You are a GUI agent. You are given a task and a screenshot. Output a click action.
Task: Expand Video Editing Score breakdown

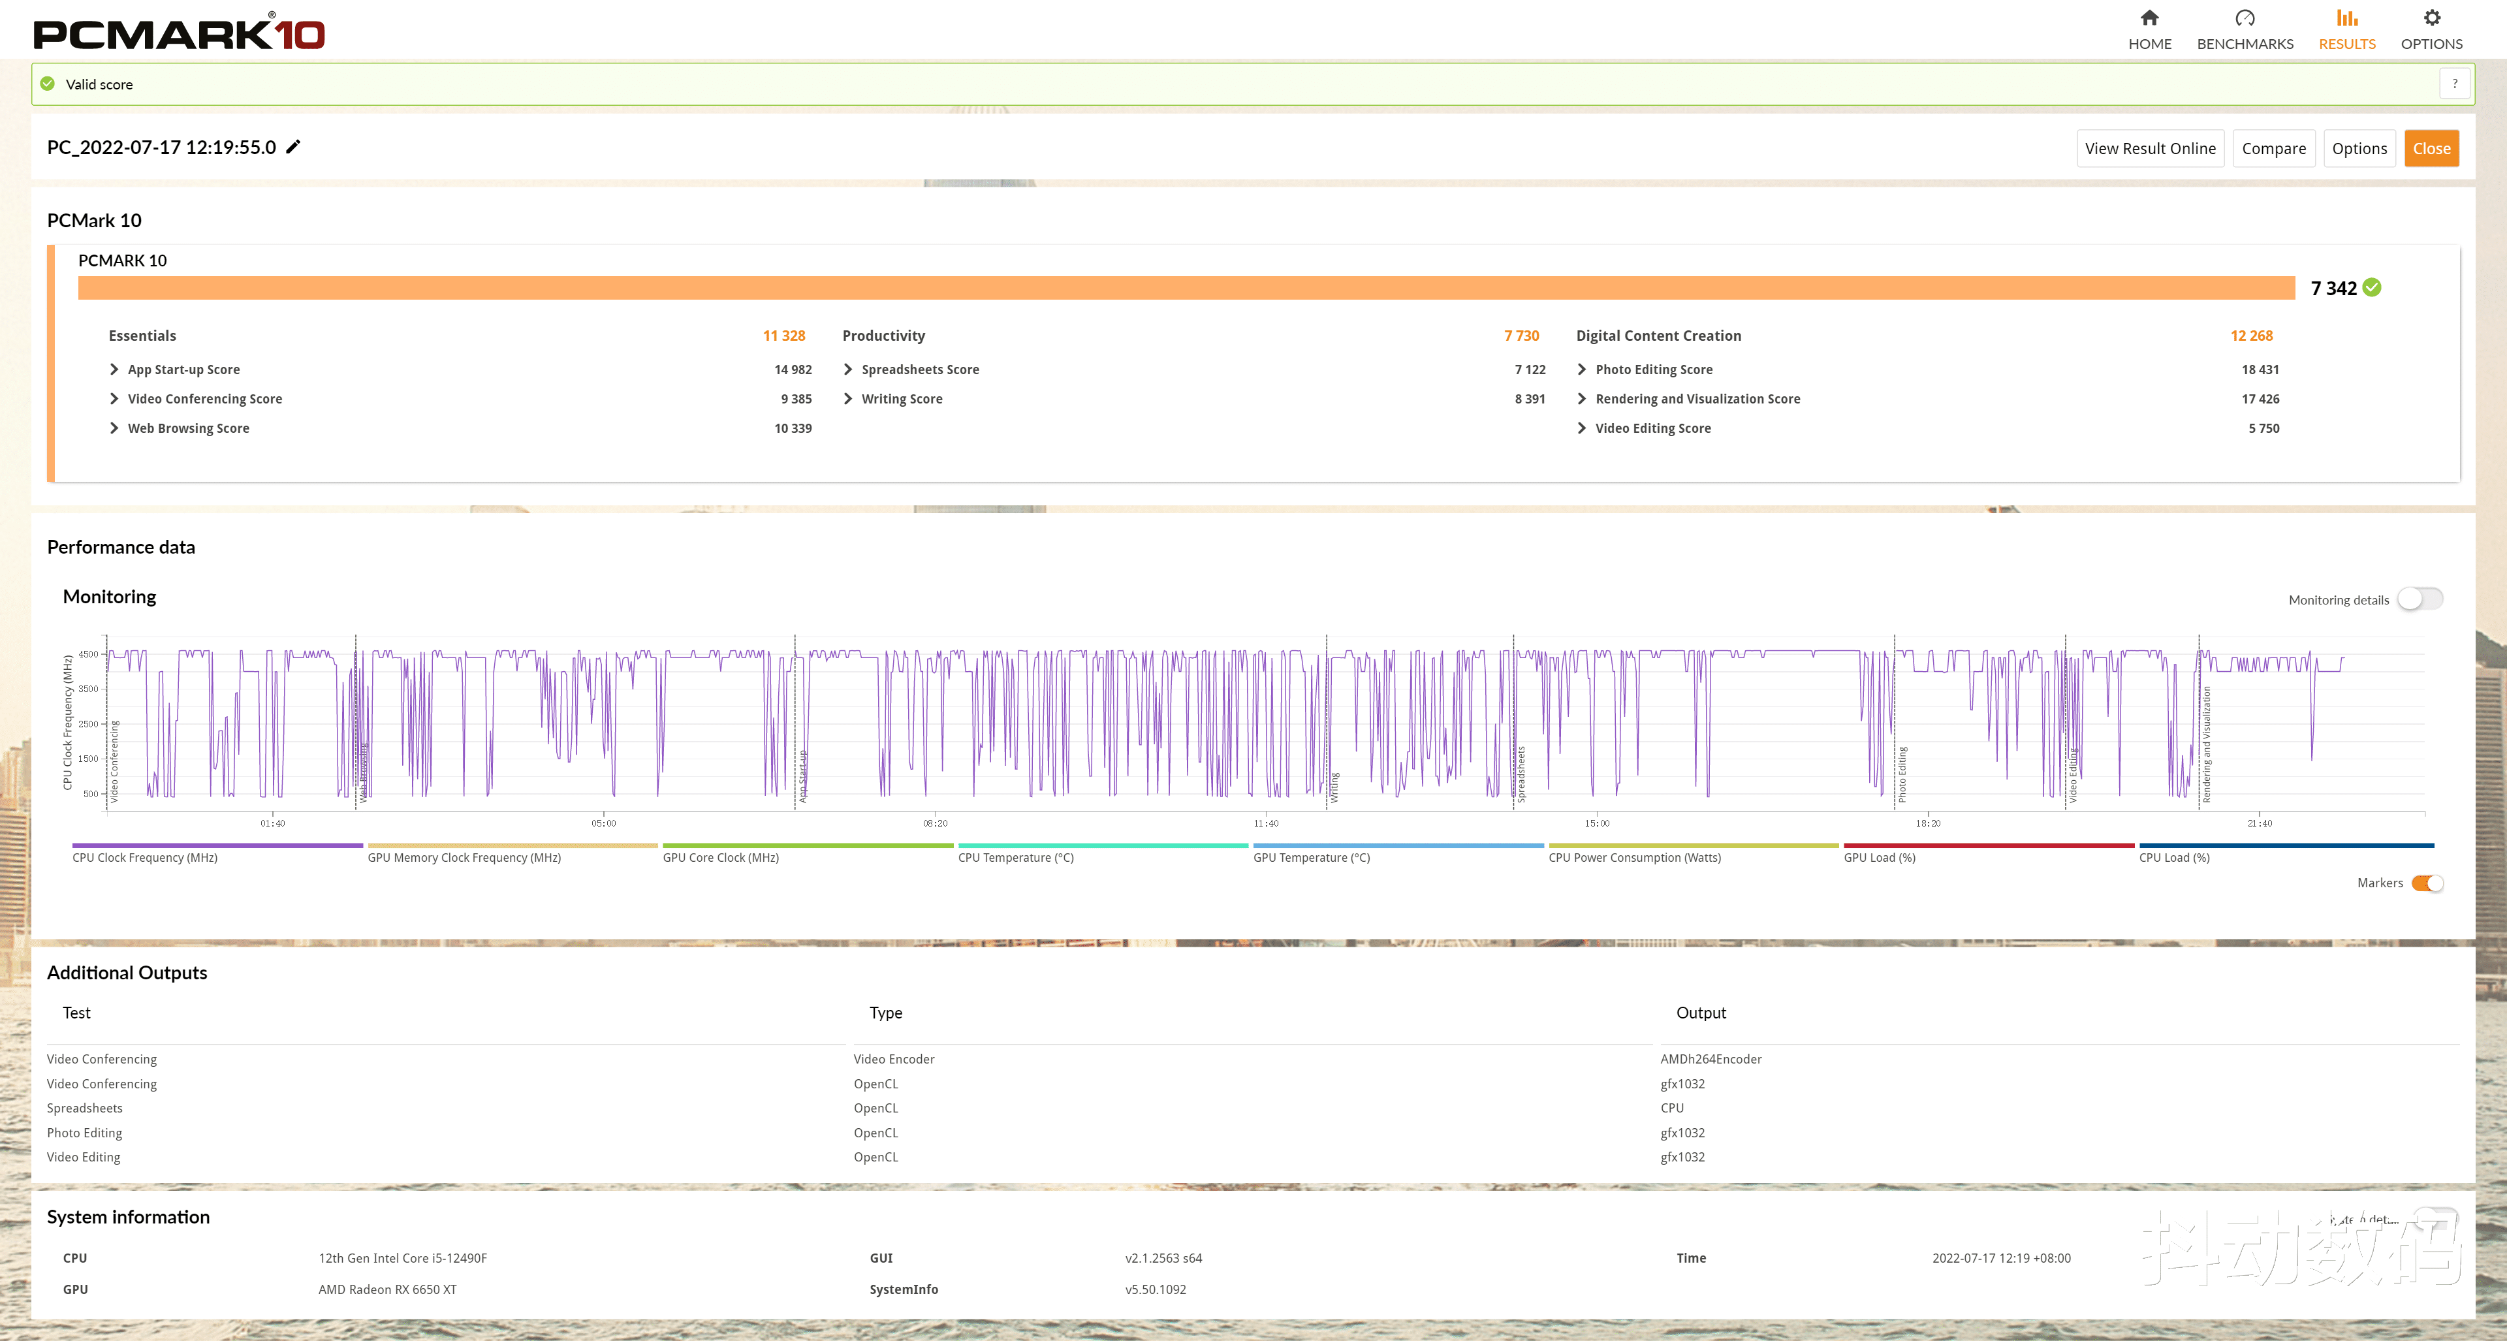click(1581, 428)
